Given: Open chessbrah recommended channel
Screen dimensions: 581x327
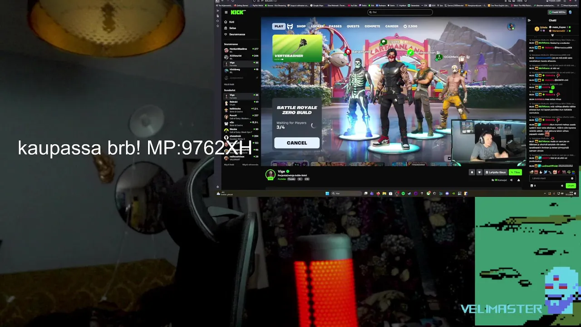Looking at the screenshot, I should tap(241, 137).
